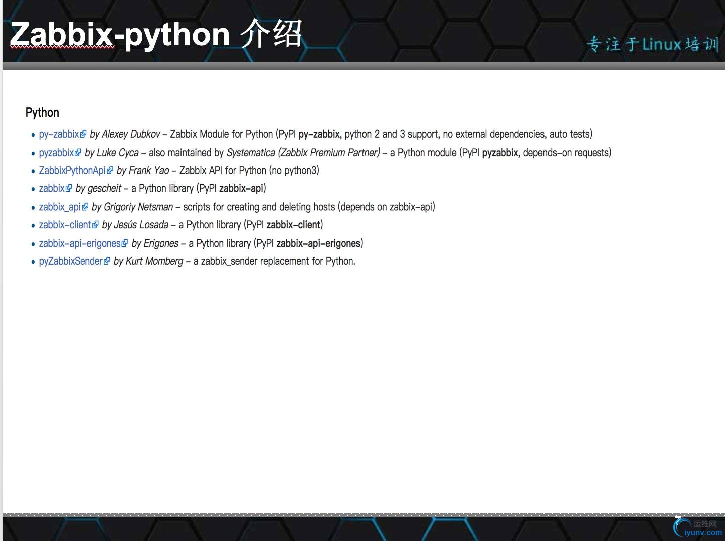
Task: Open the pyZabbixSender link
Action: [71, 261]
